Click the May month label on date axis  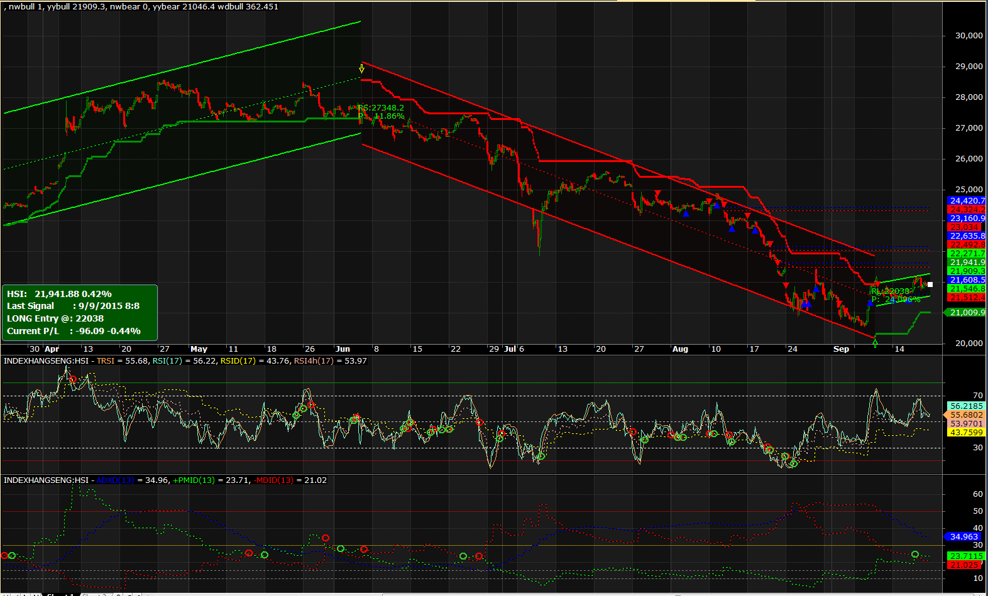coord(199,349)
